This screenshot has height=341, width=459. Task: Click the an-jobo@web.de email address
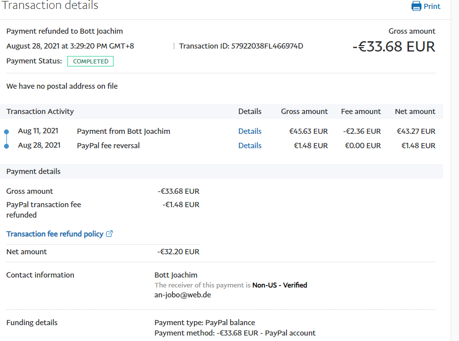click(183, 294)
